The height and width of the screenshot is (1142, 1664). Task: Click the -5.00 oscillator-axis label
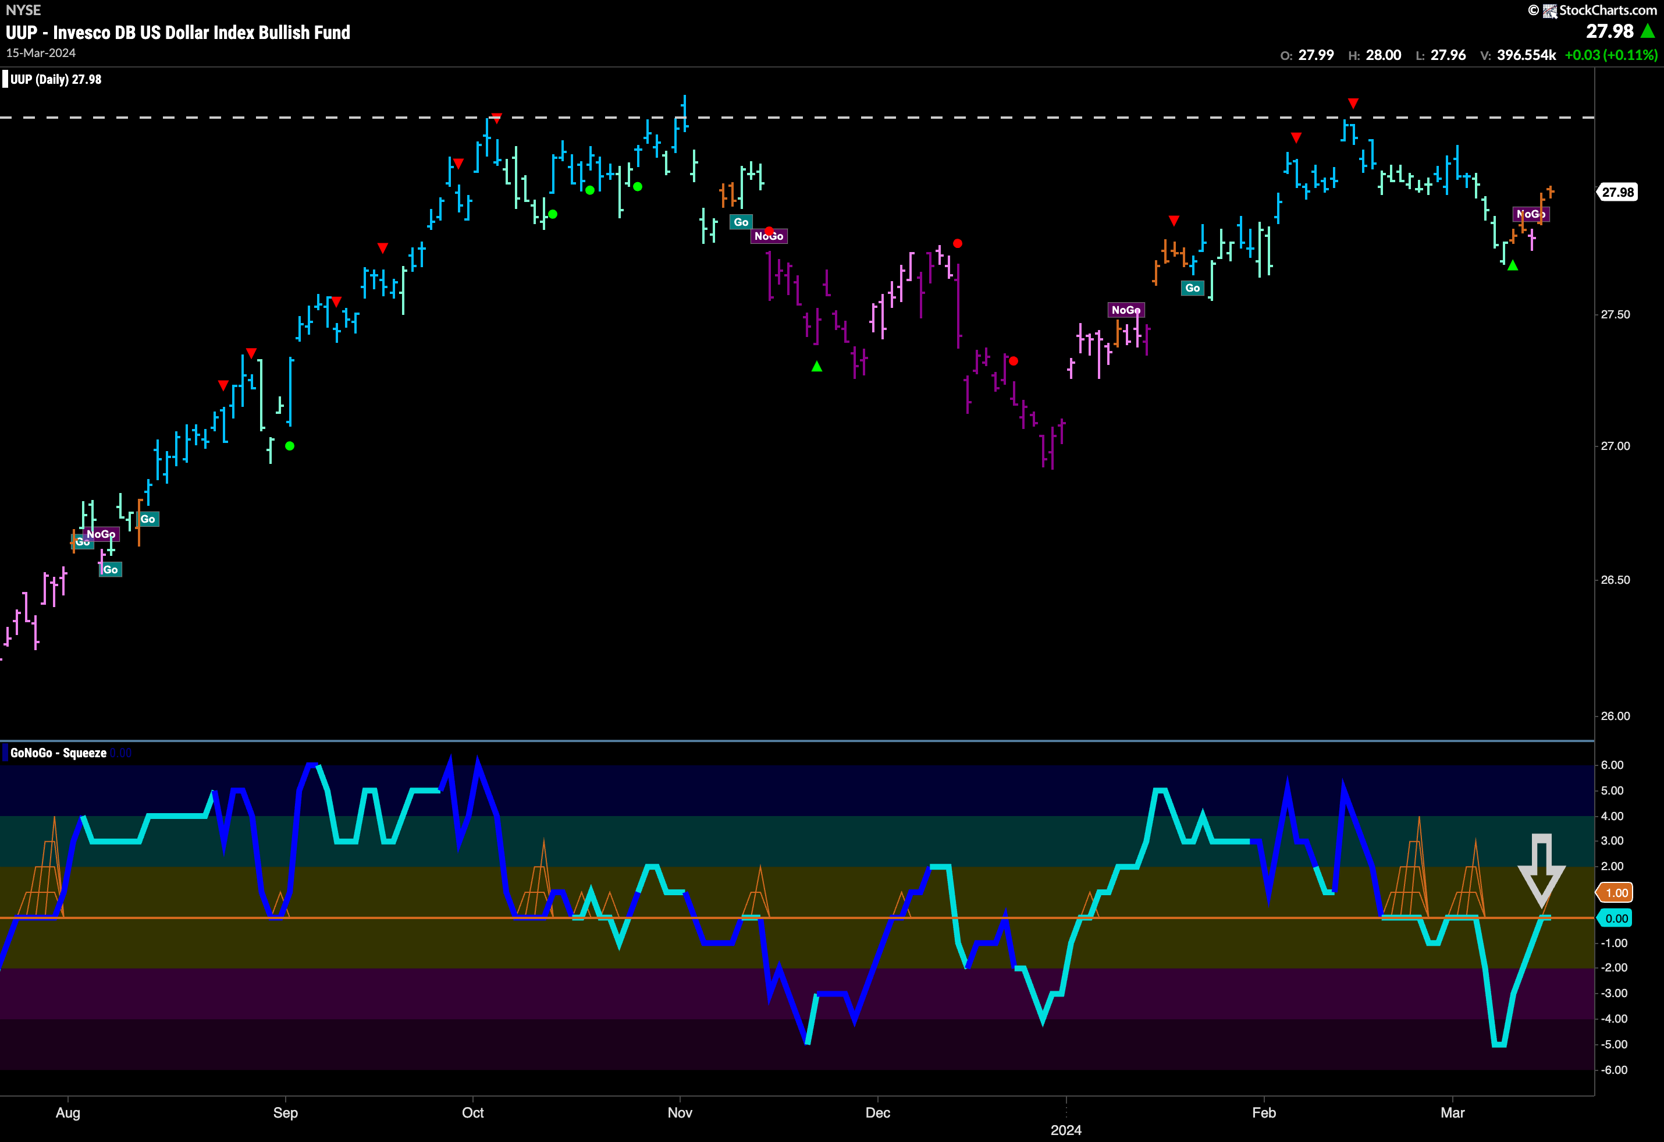tap(1613, 1045)
